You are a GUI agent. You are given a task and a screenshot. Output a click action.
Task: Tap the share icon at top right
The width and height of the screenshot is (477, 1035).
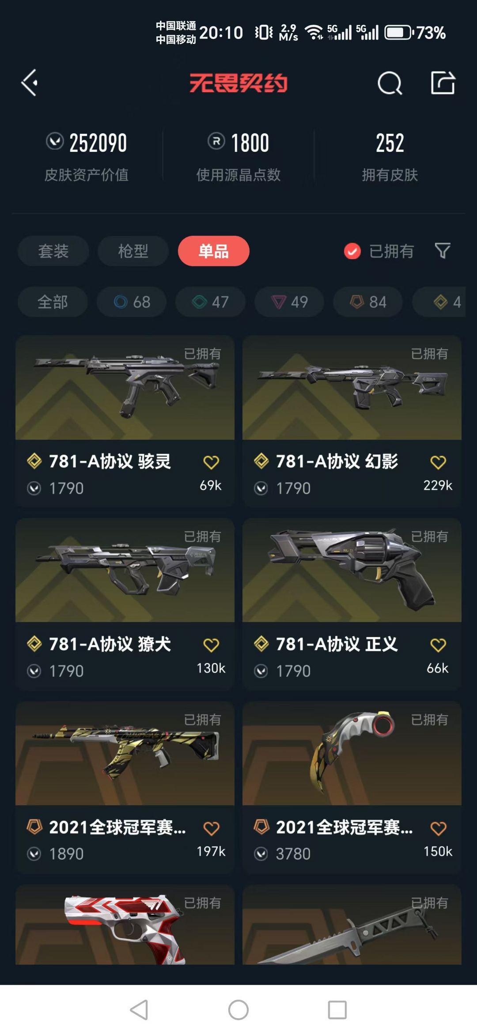point(443,83)
